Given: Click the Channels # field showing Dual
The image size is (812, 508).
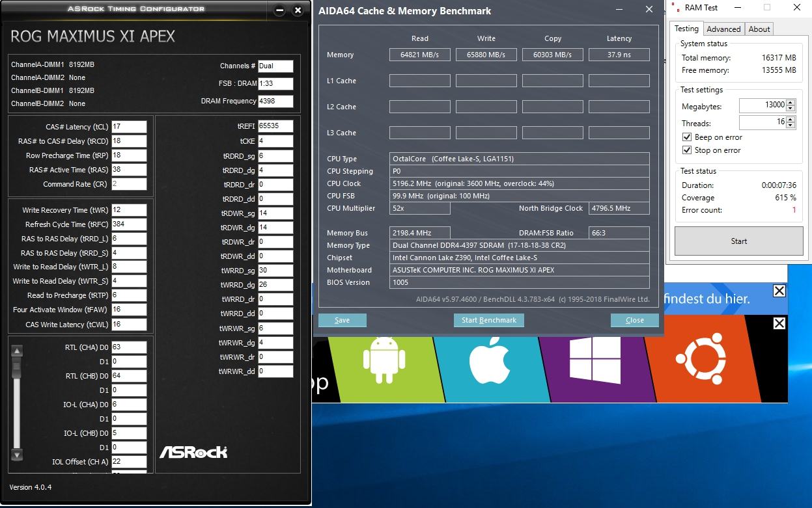Looking at the screenshot, I should point(275,66).
